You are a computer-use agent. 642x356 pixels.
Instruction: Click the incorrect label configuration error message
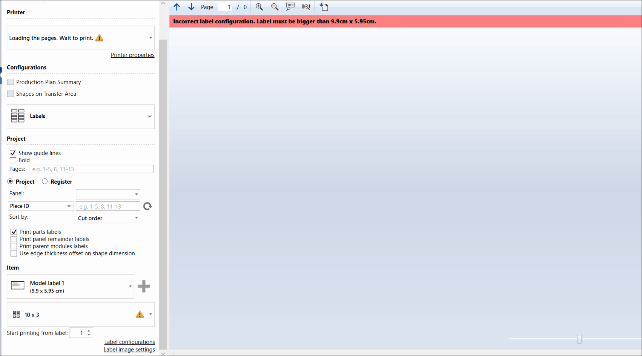(x=275, y=21)
